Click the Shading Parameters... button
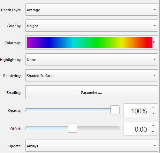This screenshot has width=160, height=153. click(x=92, y=92)
